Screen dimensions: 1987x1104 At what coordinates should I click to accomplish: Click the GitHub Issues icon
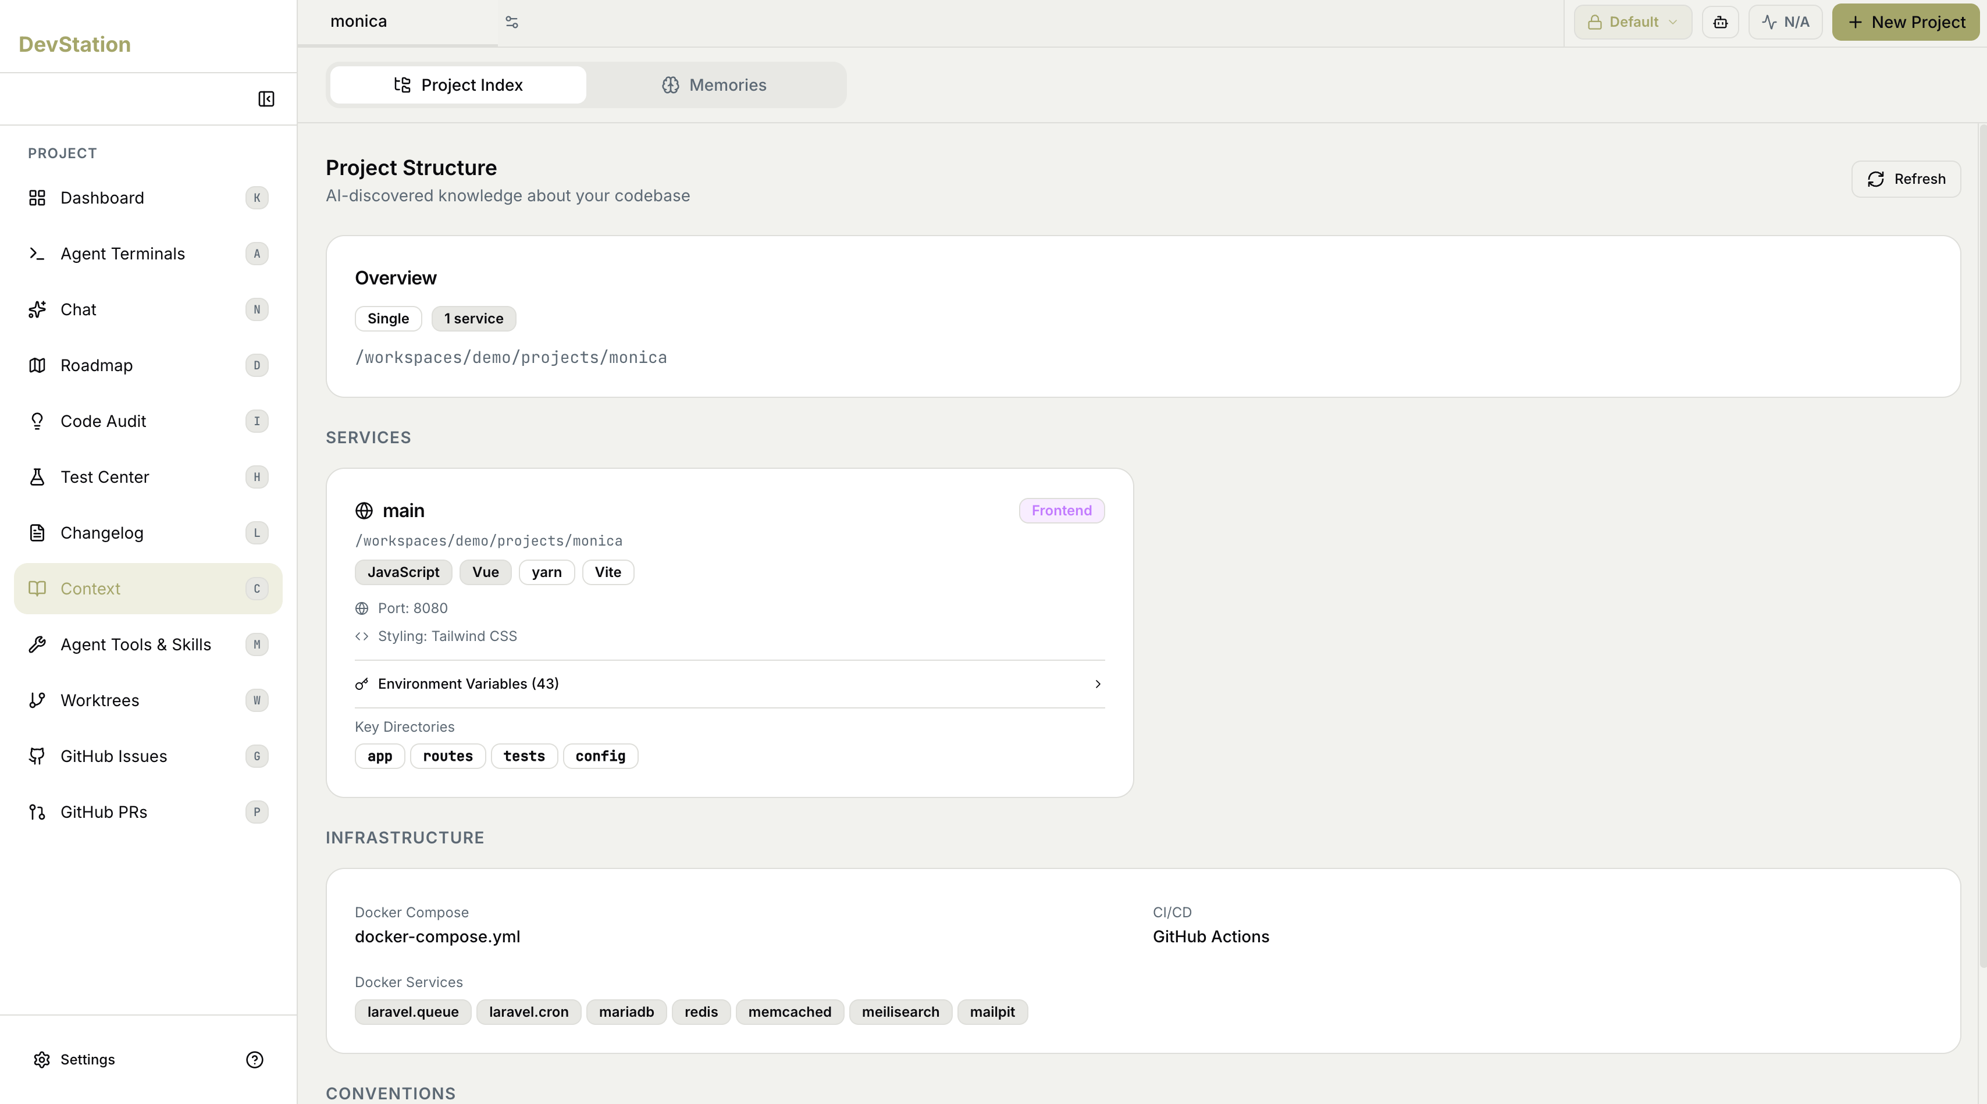pos(37,756)
